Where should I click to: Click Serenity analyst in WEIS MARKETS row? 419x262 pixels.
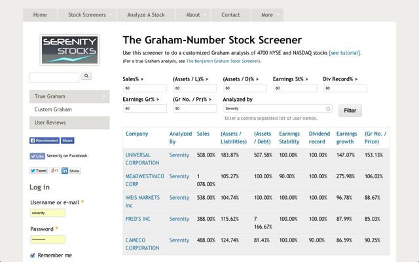pyautogui.click(x=179, y=198)
